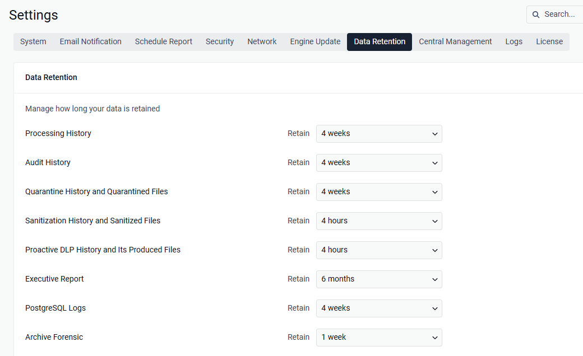Expand Proactive DLP History retention dropdown
The height and width of the screenshot is (356, 583).
click(380, 250)
